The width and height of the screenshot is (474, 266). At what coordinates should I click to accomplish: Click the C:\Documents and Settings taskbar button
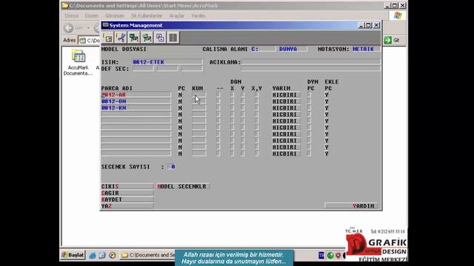[x=148, y=255]
